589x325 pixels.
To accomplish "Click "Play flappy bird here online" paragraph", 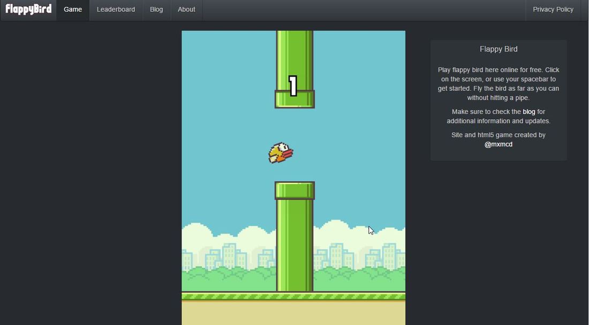I will tap(499, 83).
